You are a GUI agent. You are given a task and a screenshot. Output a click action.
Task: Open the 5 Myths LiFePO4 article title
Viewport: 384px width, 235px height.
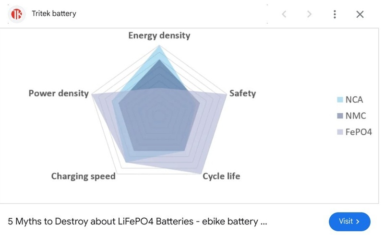(137, 222)
